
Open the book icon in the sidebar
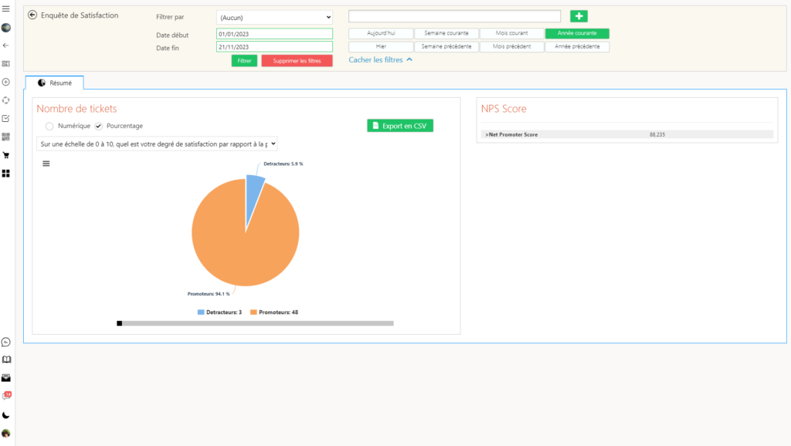pos(6,360)
